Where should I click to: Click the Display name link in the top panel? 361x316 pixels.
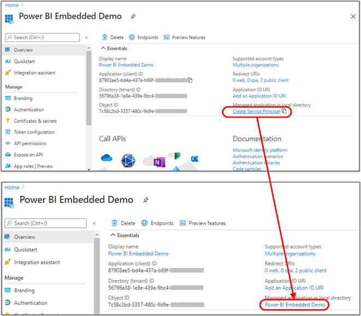click(x=126, y=65)
